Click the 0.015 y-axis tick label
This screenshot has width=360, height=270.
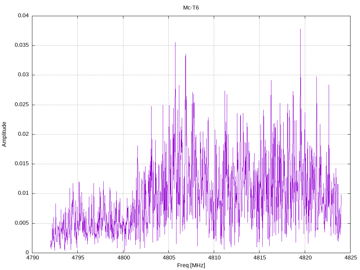tap(22, 164)
